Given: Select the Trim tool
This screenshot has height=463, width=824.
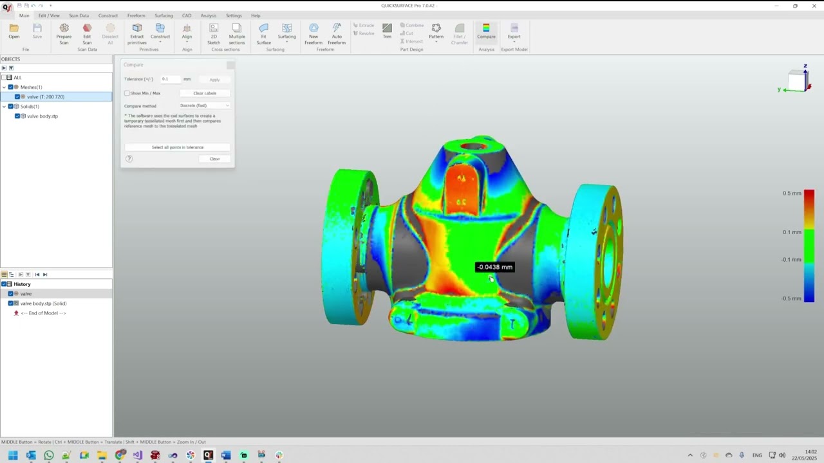Looking at the screenshot, I should pyautogui.click(x=387, y=31).
